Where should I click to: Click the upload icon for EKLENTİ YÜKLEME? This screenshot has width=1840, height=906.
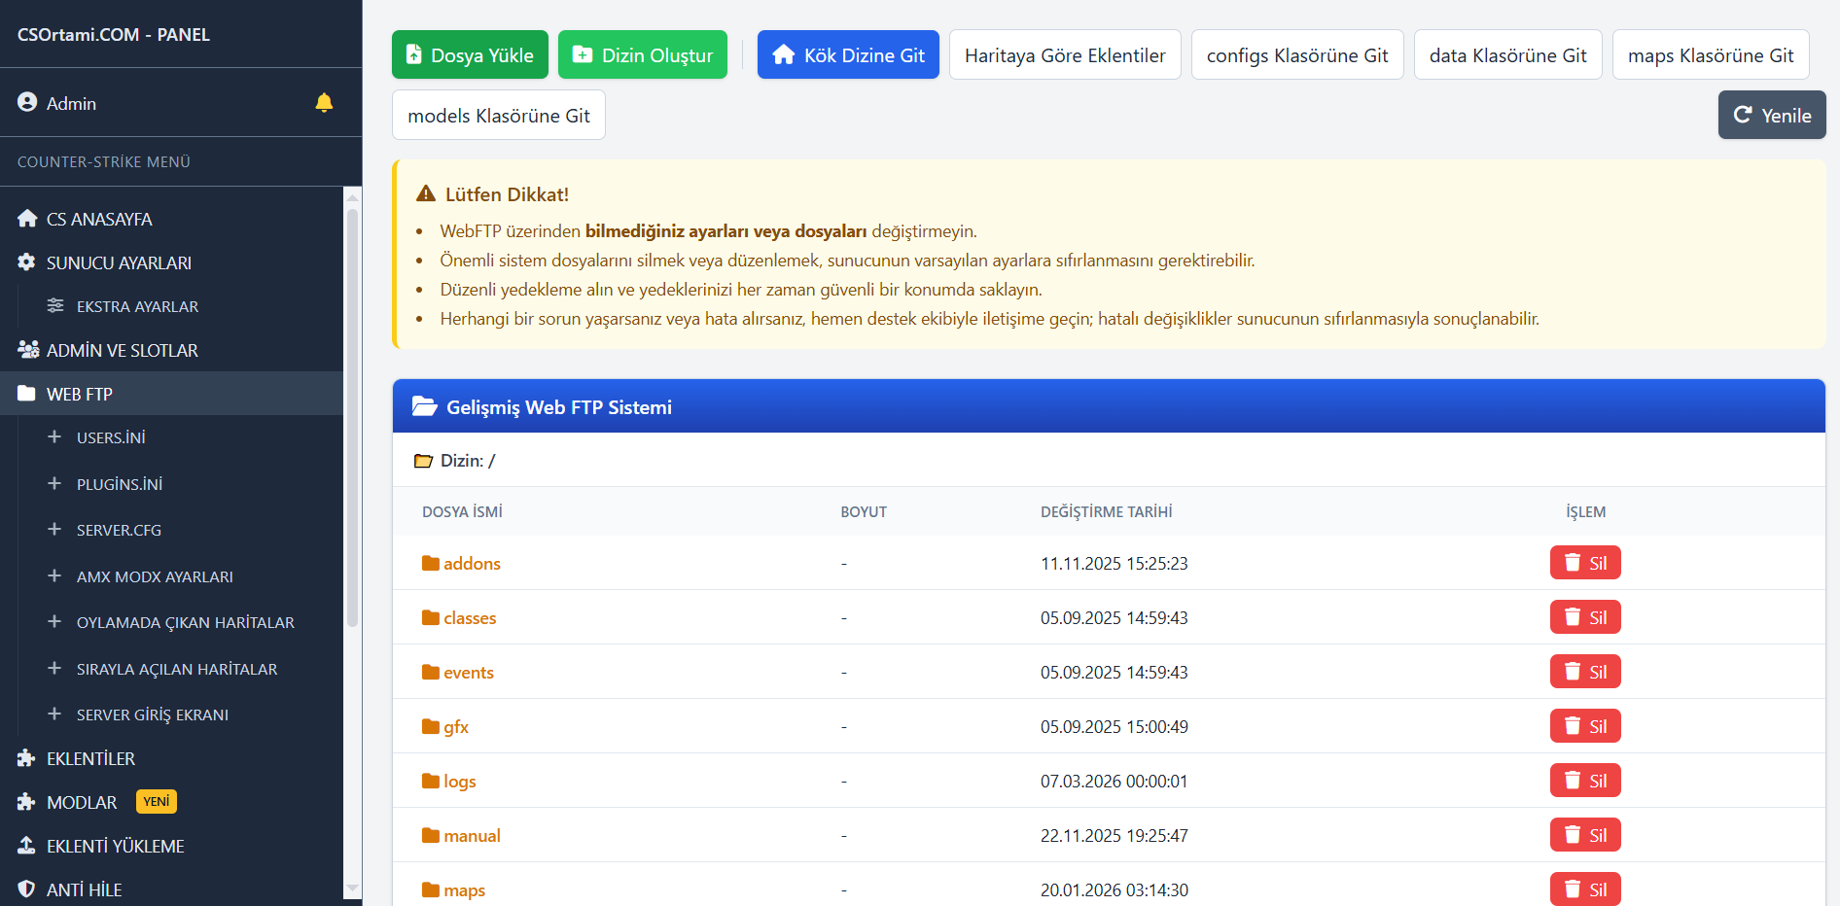pos(27,846)
